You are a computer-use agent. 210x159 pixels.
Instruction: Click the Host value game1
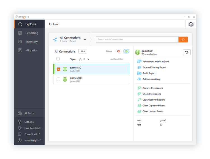click(163, 120)
